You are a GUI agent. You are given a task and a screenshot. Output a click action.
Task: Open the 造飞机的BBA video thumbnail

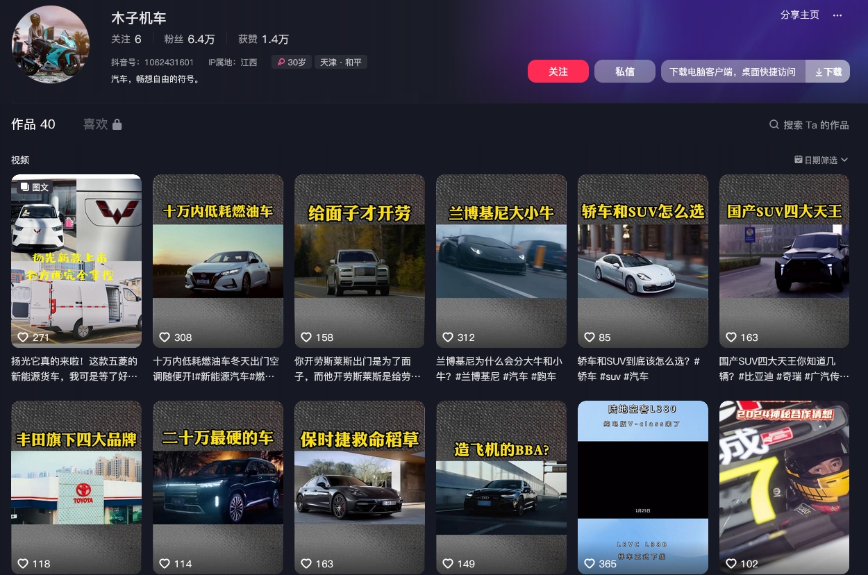pyautogui.click(x=501, y=487)
